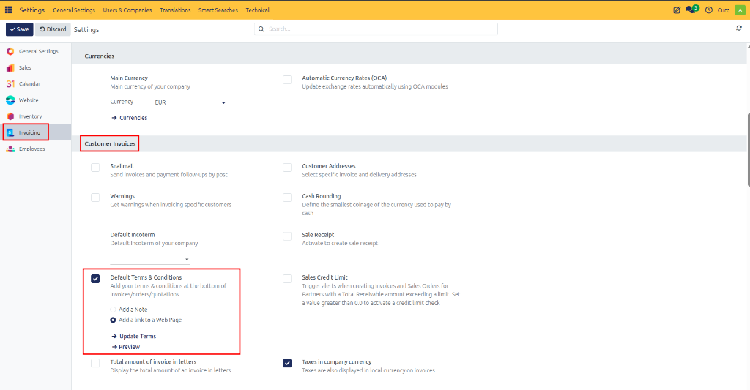
Task: Select Calendar sidebar icon
Action: pyautogui.click(x=10, y=83)
